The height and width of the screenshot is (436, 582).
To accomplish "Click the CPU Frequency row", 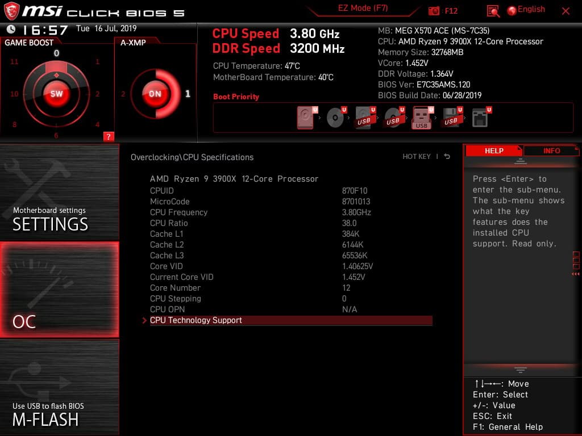I will 291,212.
